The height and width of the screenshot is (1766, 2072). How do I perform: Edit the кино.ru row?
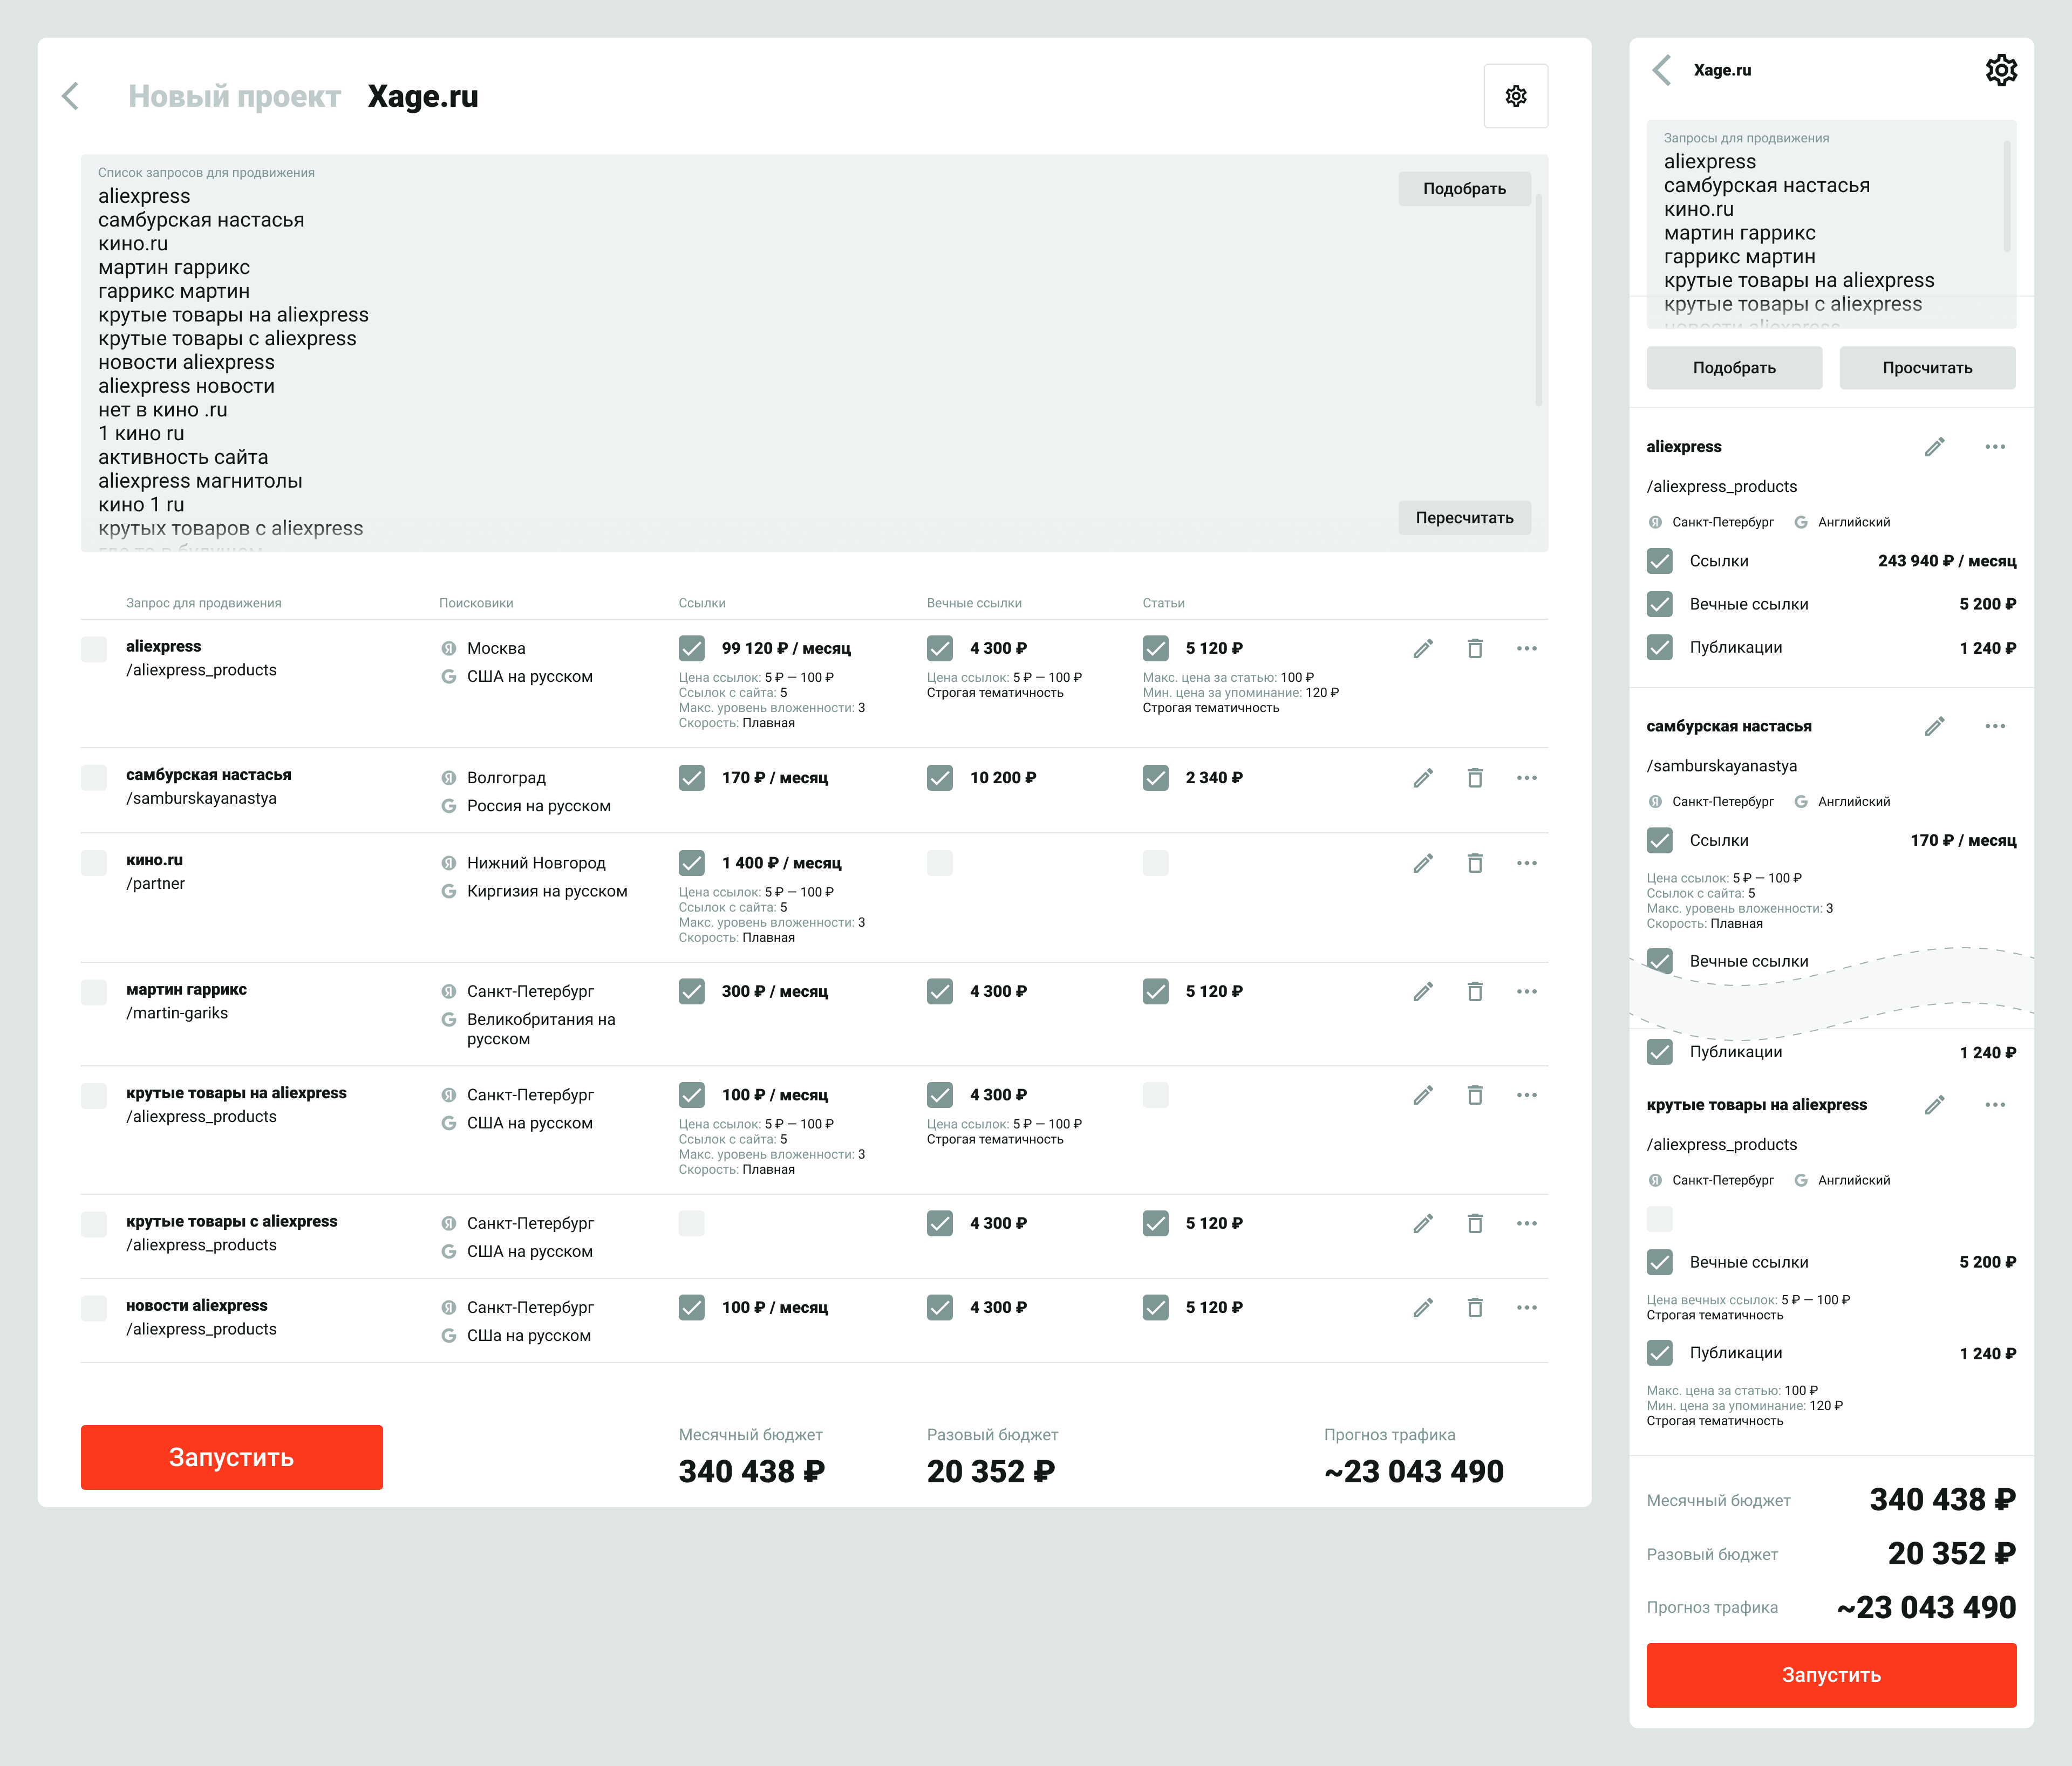pyautogui.click(x=1423, y=863)
